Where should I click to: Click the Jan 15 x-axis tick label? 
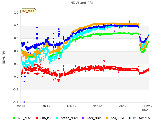pos(46,106)
